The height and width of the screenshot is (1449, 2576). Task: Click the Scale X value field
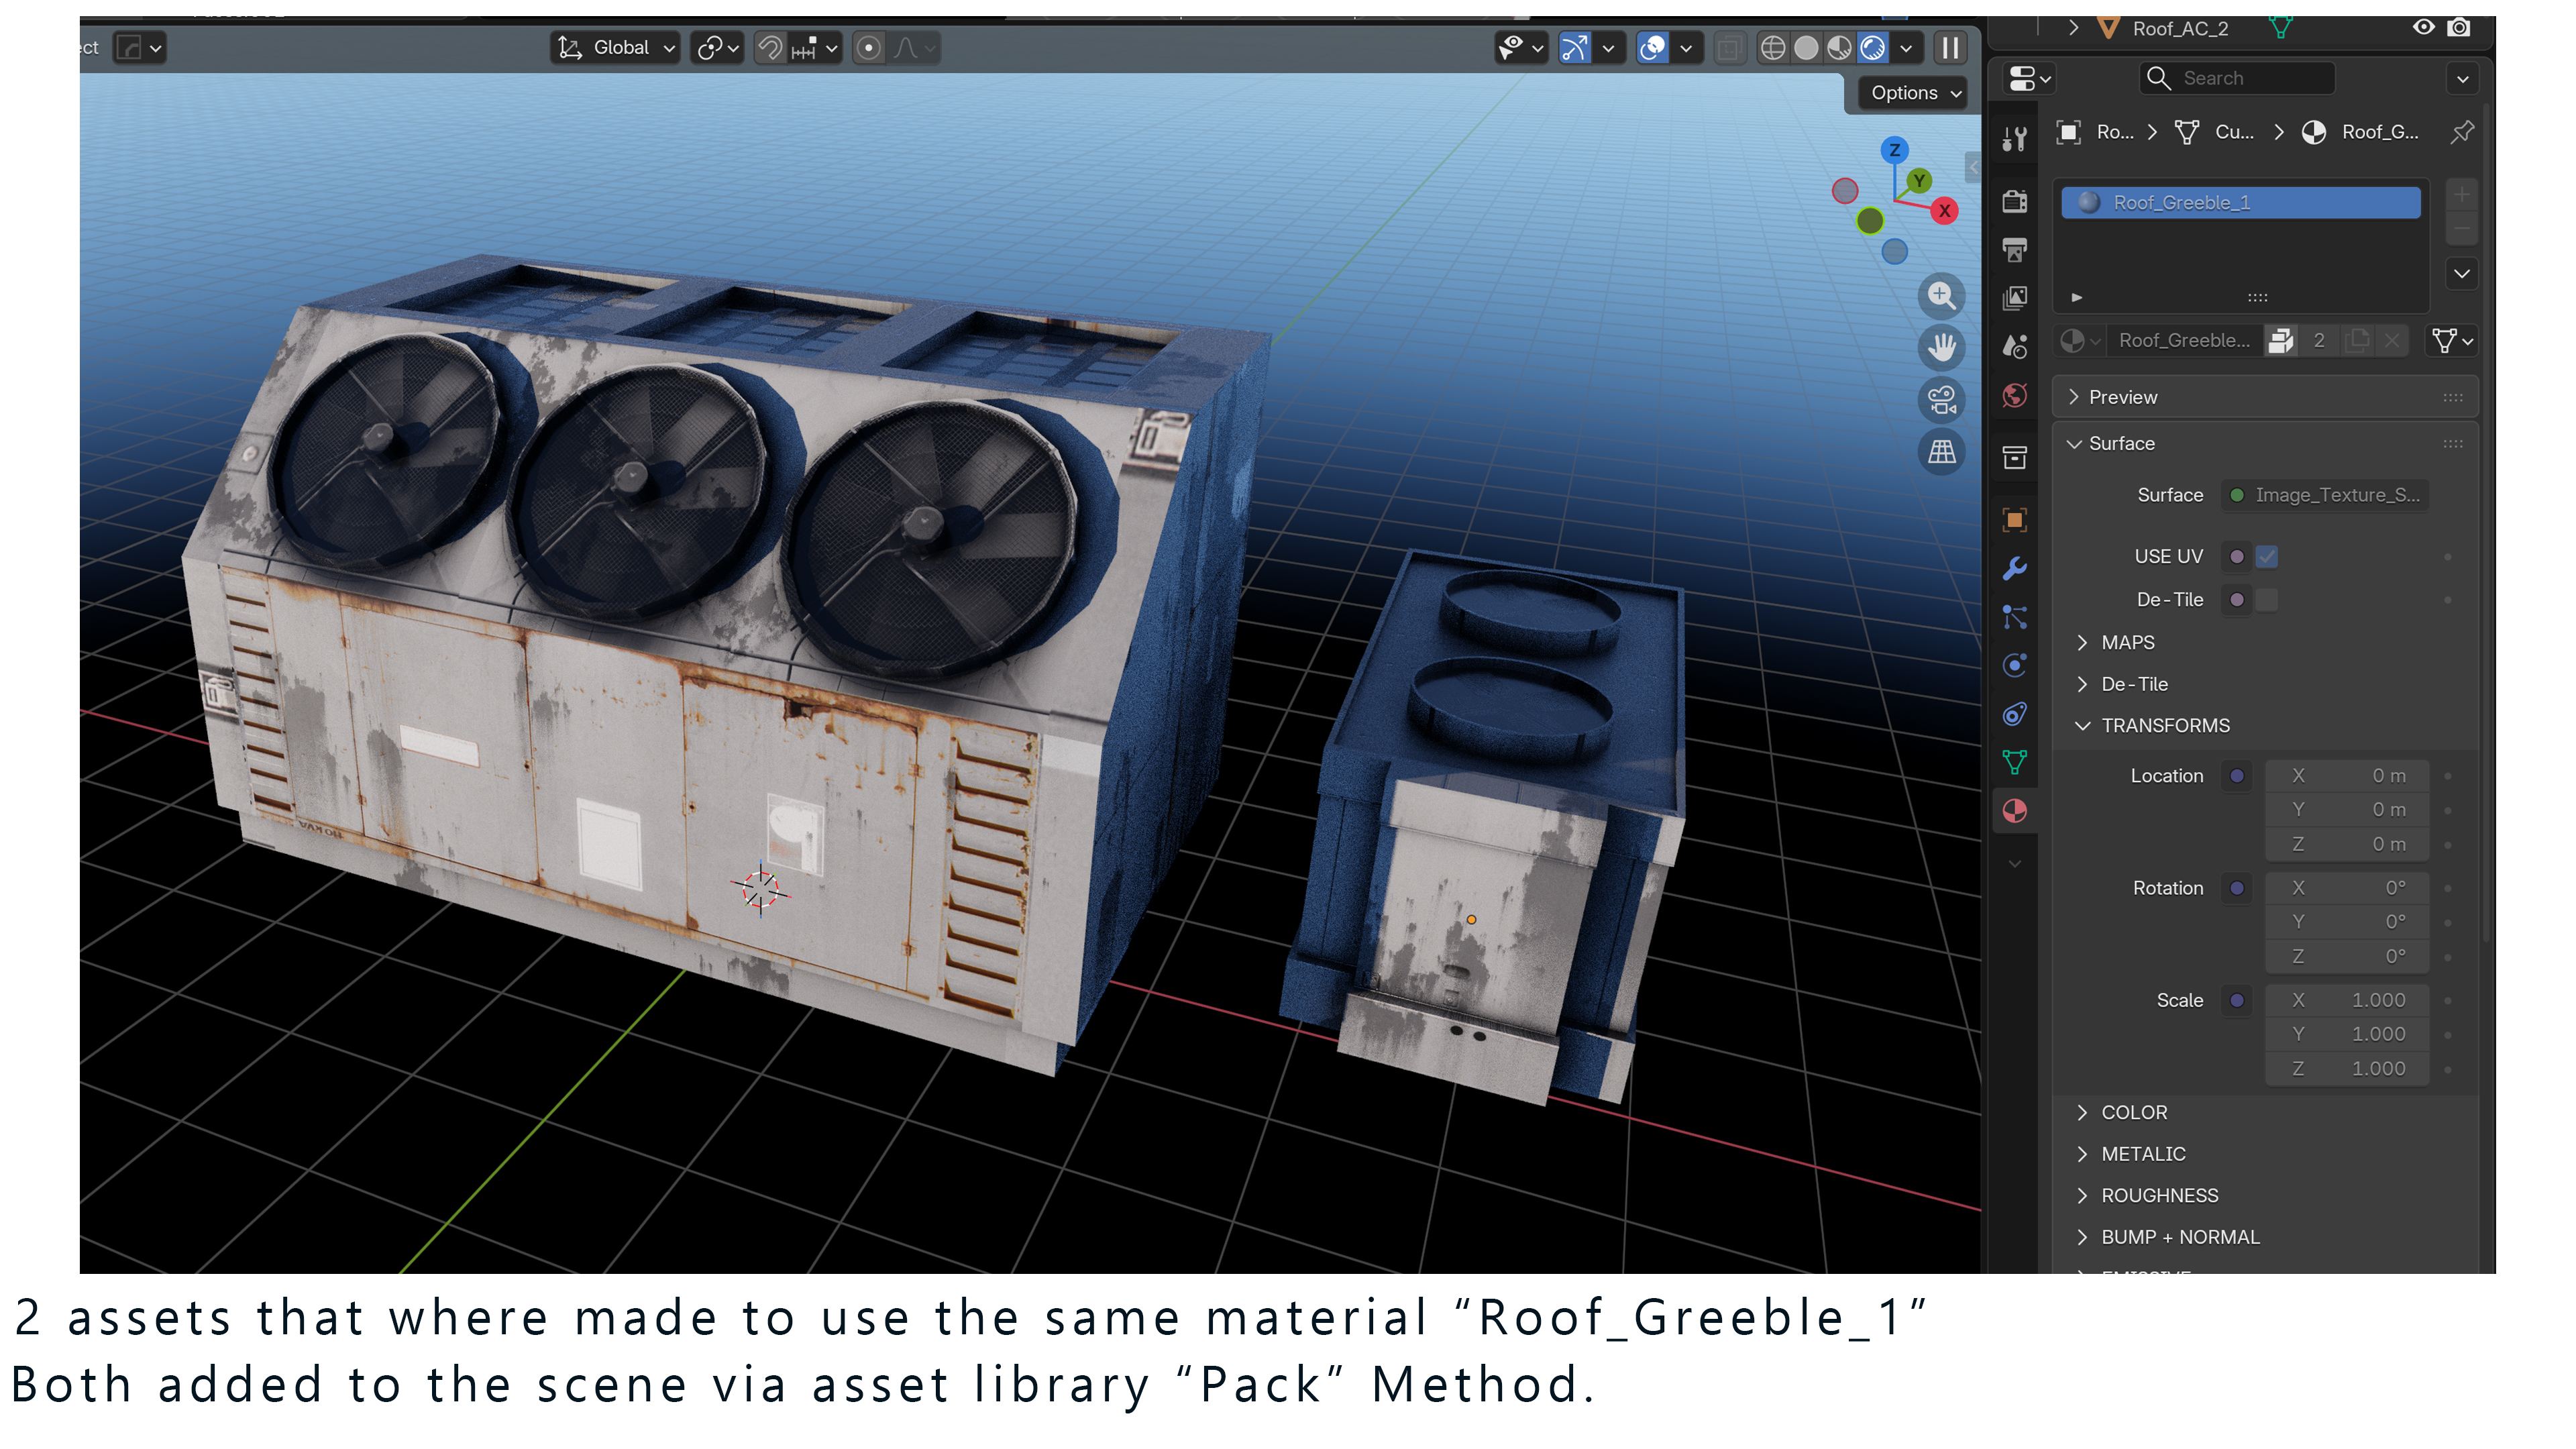(2346, 1000)
